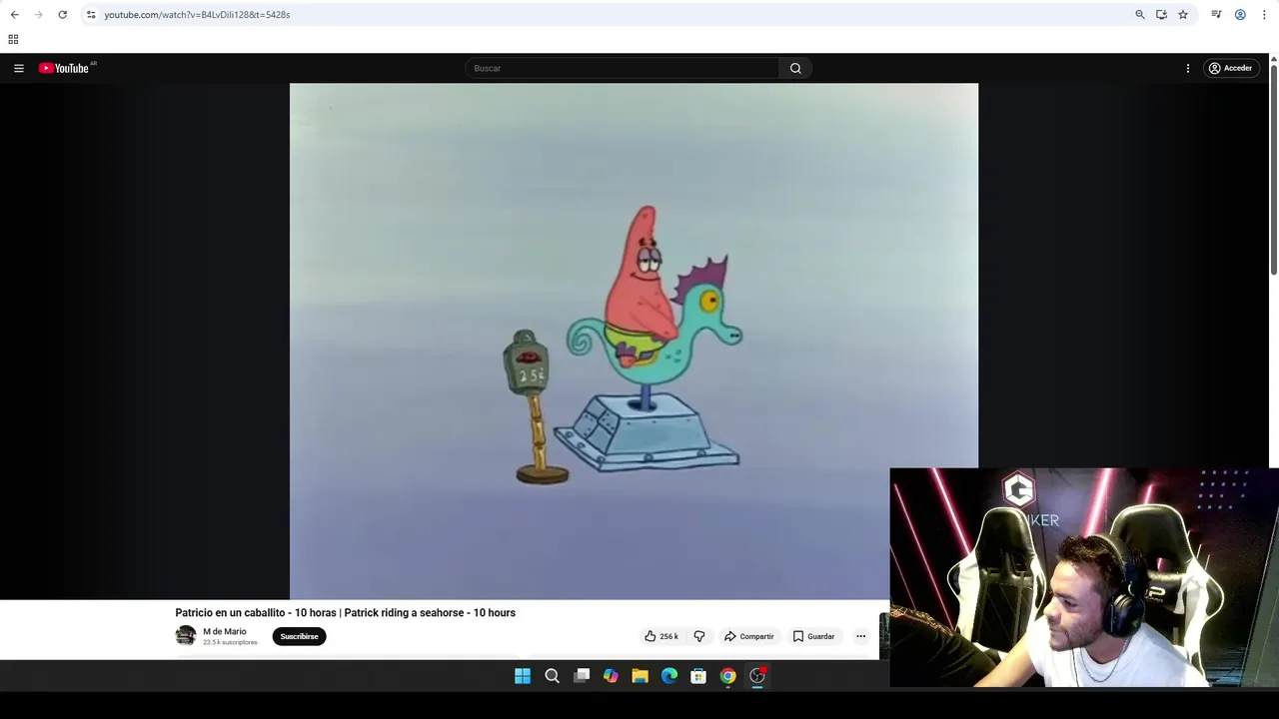Open Task View on the taskbar
1279x719 pixels.
582,676
